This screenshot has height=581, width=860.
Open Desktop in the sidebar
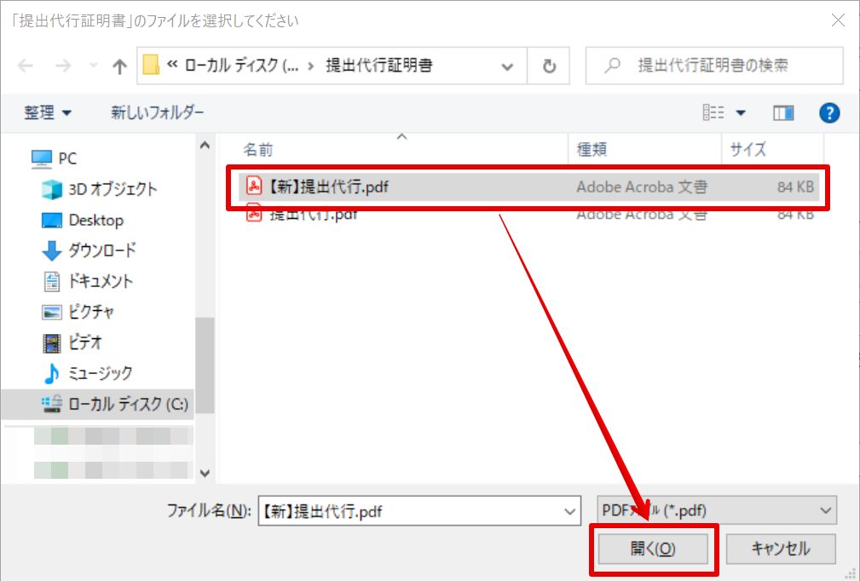[x=83, y=221]
